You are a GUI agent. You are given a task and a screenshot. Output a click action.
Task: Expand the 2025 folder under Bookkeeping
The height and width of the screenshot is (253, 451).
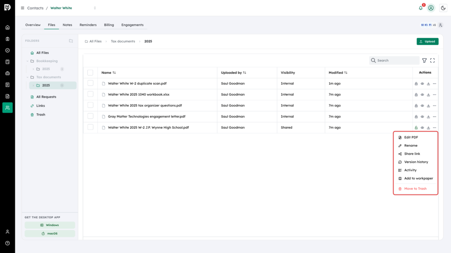coord(33,69)
